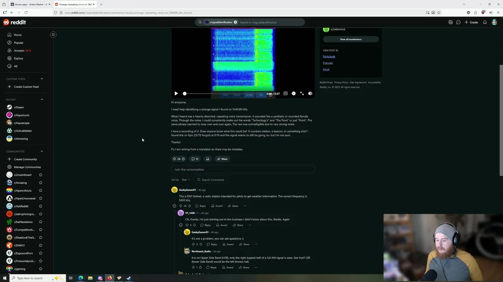Screen dimensions: 503x282
Task: View post in Hindi
Action: 326,69
